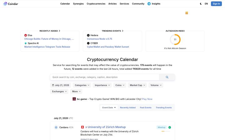The image size is (225, 140).
Task: Switch to Recently Added tab
Action: (x=128, y=108)
